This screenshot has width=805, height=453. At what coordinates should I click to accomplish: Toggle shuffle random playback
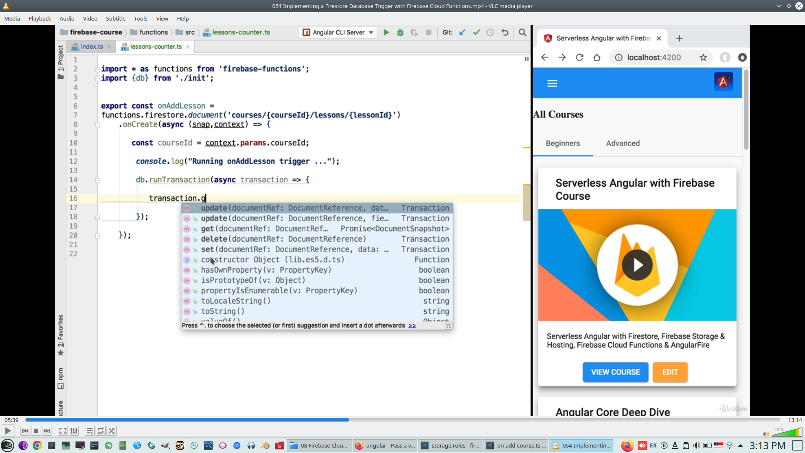tap(112, 431)
